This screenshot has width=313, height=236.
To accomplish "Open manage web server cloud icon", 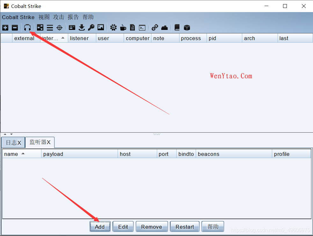I will [164, 27].
